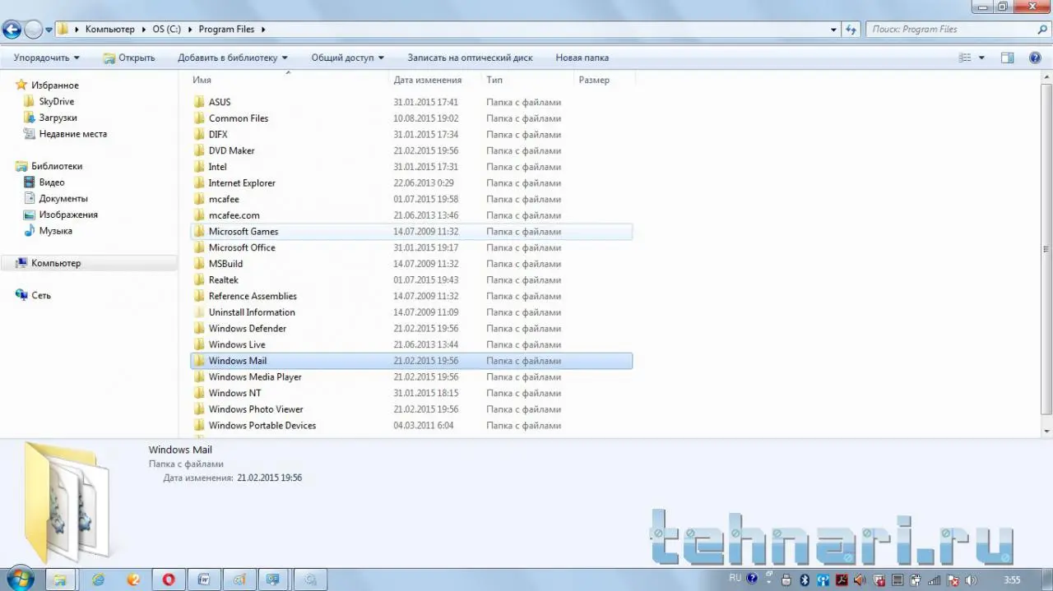Open the Упорядочить dropdown menu

(x=46, y=58)
